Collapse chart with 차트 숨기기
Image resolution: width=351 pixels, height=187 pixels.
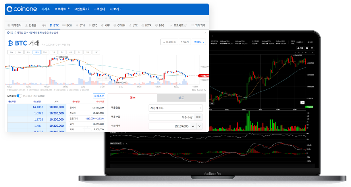199,90
